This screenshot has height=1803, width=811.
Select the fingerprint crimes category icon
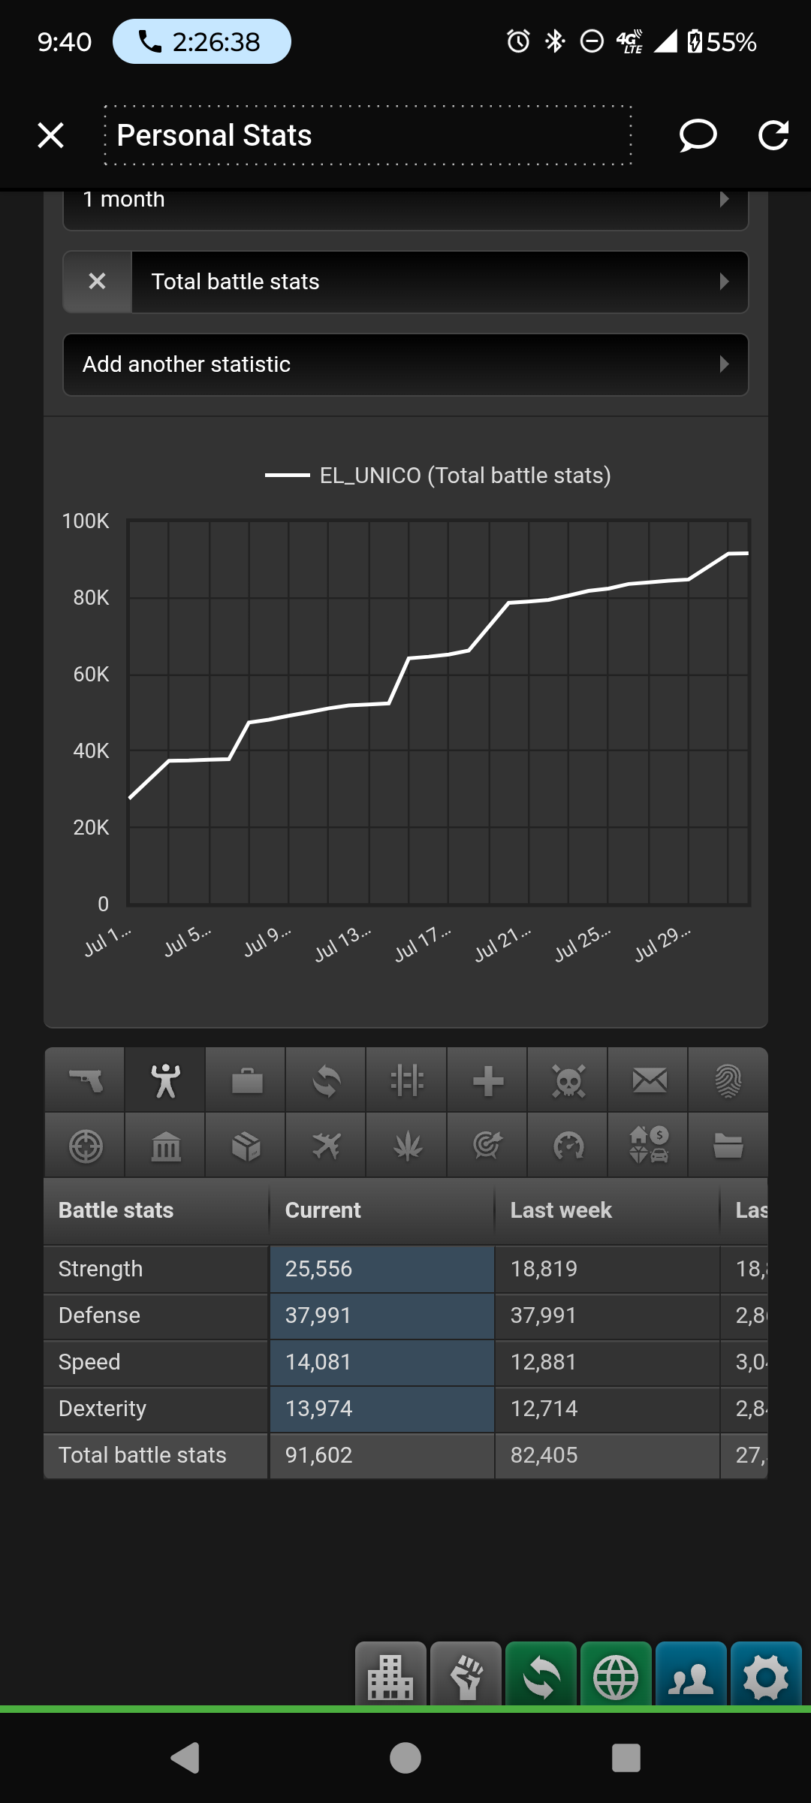click(x=728, y=1080)
